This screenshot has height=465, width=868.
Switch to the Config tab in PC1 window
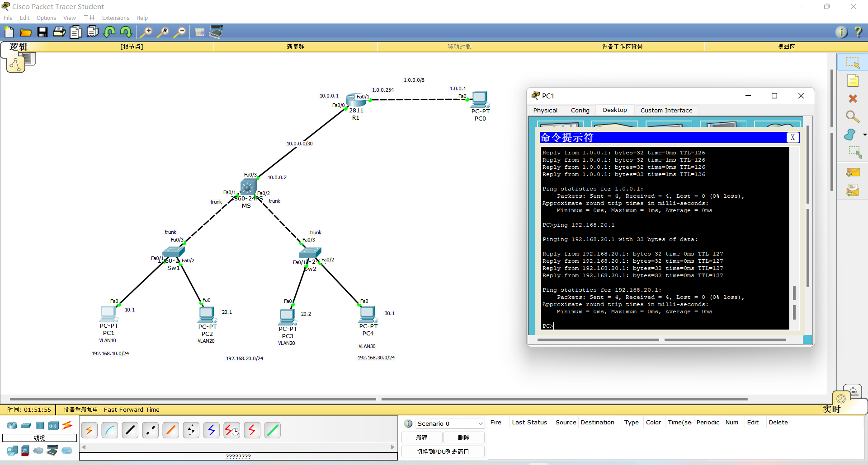tap(580, 110)
